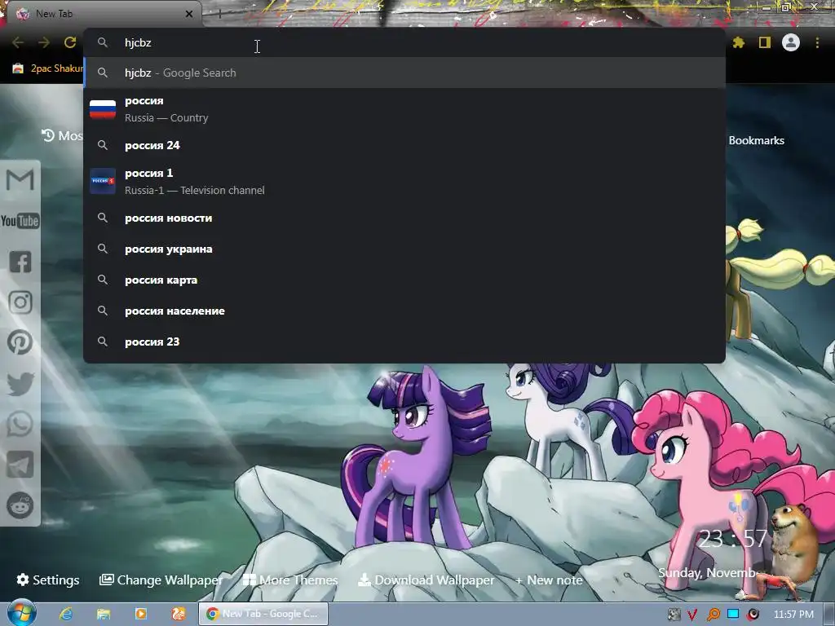Open WhatsApp shortcut in sidebar
The image size is (835, 626).
(20, 424)
